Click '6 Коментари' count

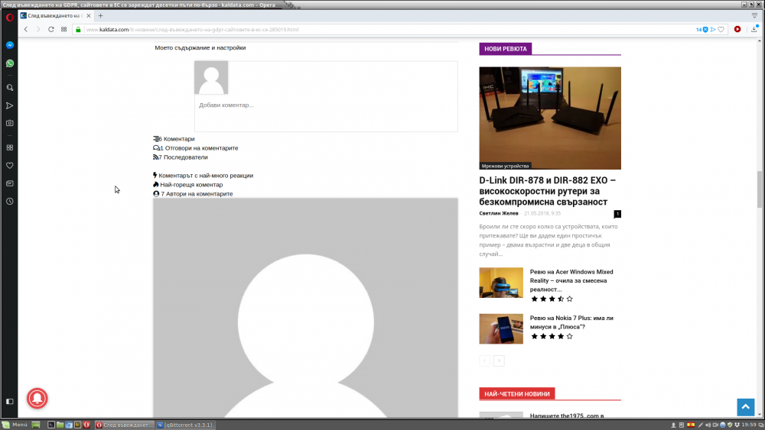pos(174,139)
